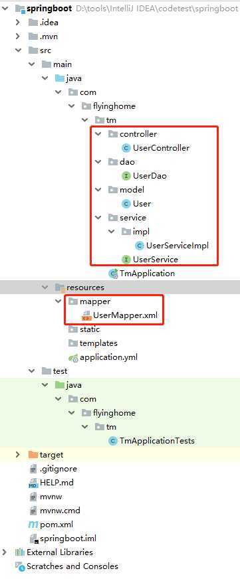Viewport: 240px width, 579px height.
Task: Click the mapper folder icon
Action: point(73,301)
